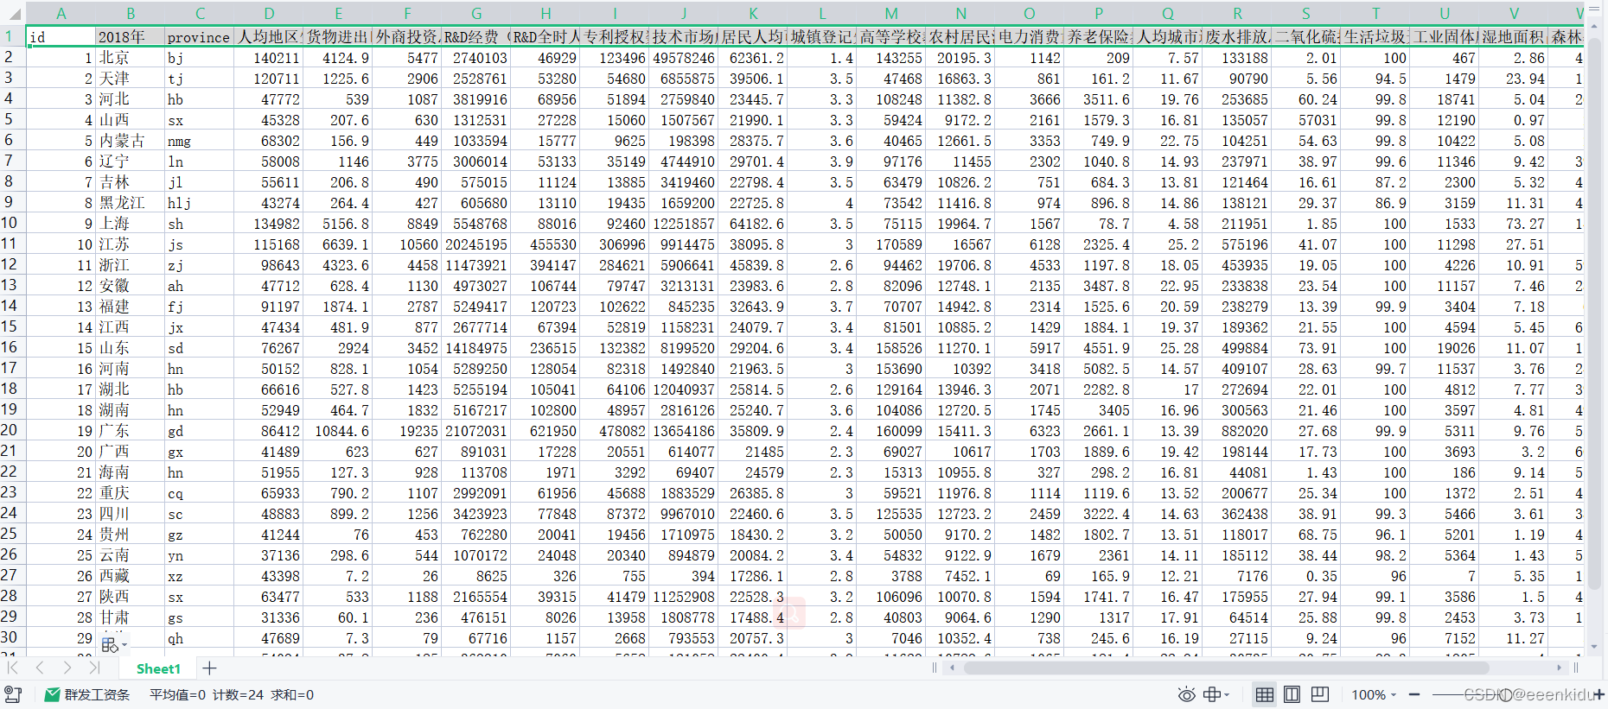
Task: Select cell with value 49578246
Action: tap(684, 57)
